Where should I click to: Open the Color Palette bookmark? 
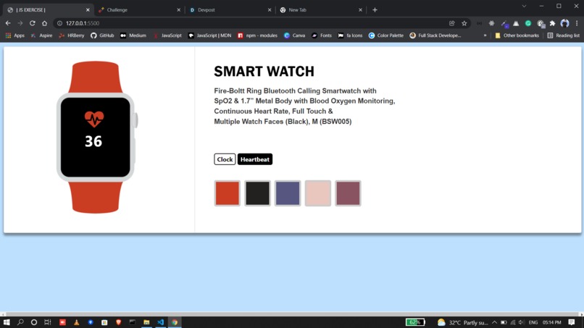pyautogui.click(x=386, y=35)
